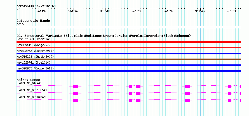249x116 pixels.
Task: Select the NM_016442 exon just before 96155k
Action: click(229, 86)
